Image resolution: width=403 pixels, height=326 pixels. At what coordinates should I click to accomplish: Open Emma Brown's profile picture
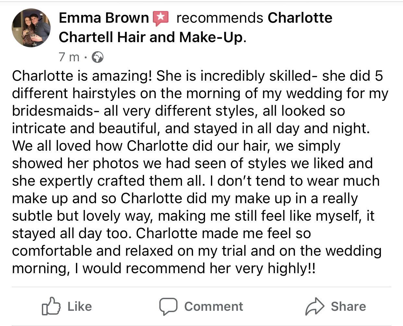(31, 28)
